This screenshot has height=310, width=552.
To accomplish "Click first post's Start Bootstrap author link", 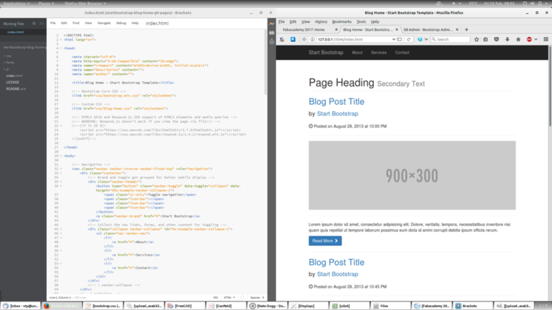I will 337,114.
